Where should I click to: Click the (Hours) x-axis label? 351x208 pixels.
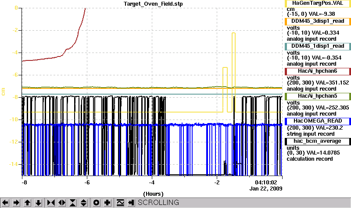point(153,194)
